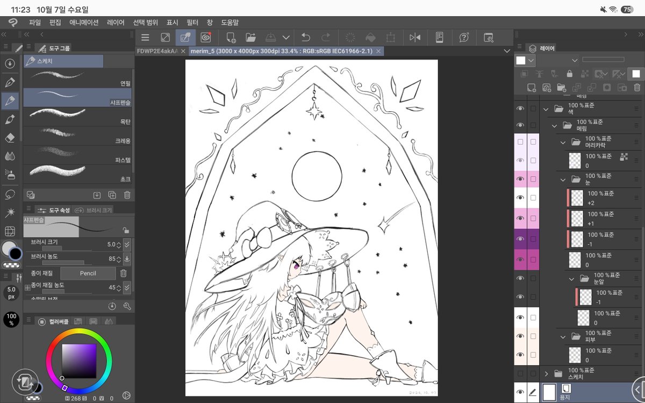Screen dimensions: 645x403
Task: Create a new raster layer
Action: pos(531,87)
